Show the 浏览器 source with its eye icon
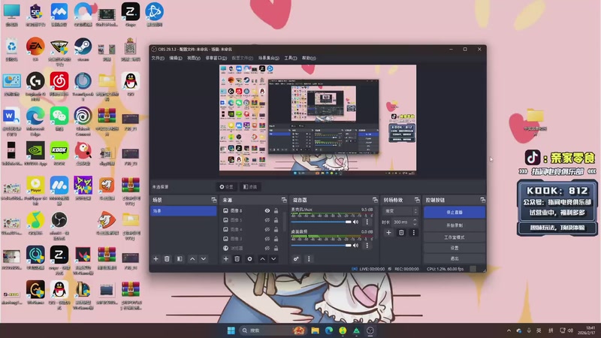 pyautogui.click(x=267, y=248)
